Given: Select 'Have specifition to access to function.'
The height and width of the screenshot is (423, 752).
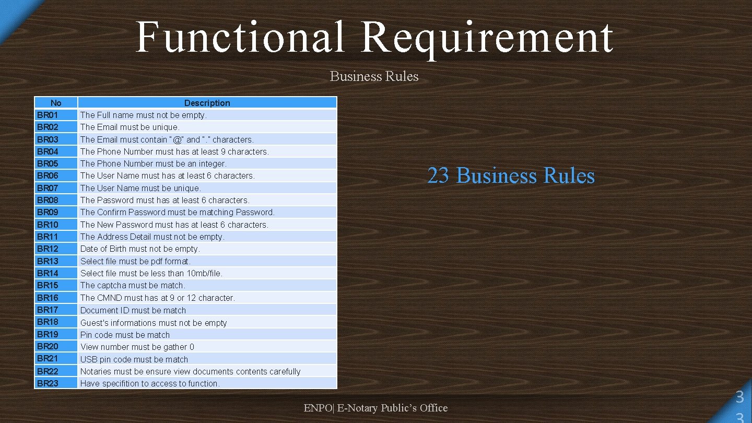Looking at the screenshot, I should pyautogui.click(x=207, y=383).
